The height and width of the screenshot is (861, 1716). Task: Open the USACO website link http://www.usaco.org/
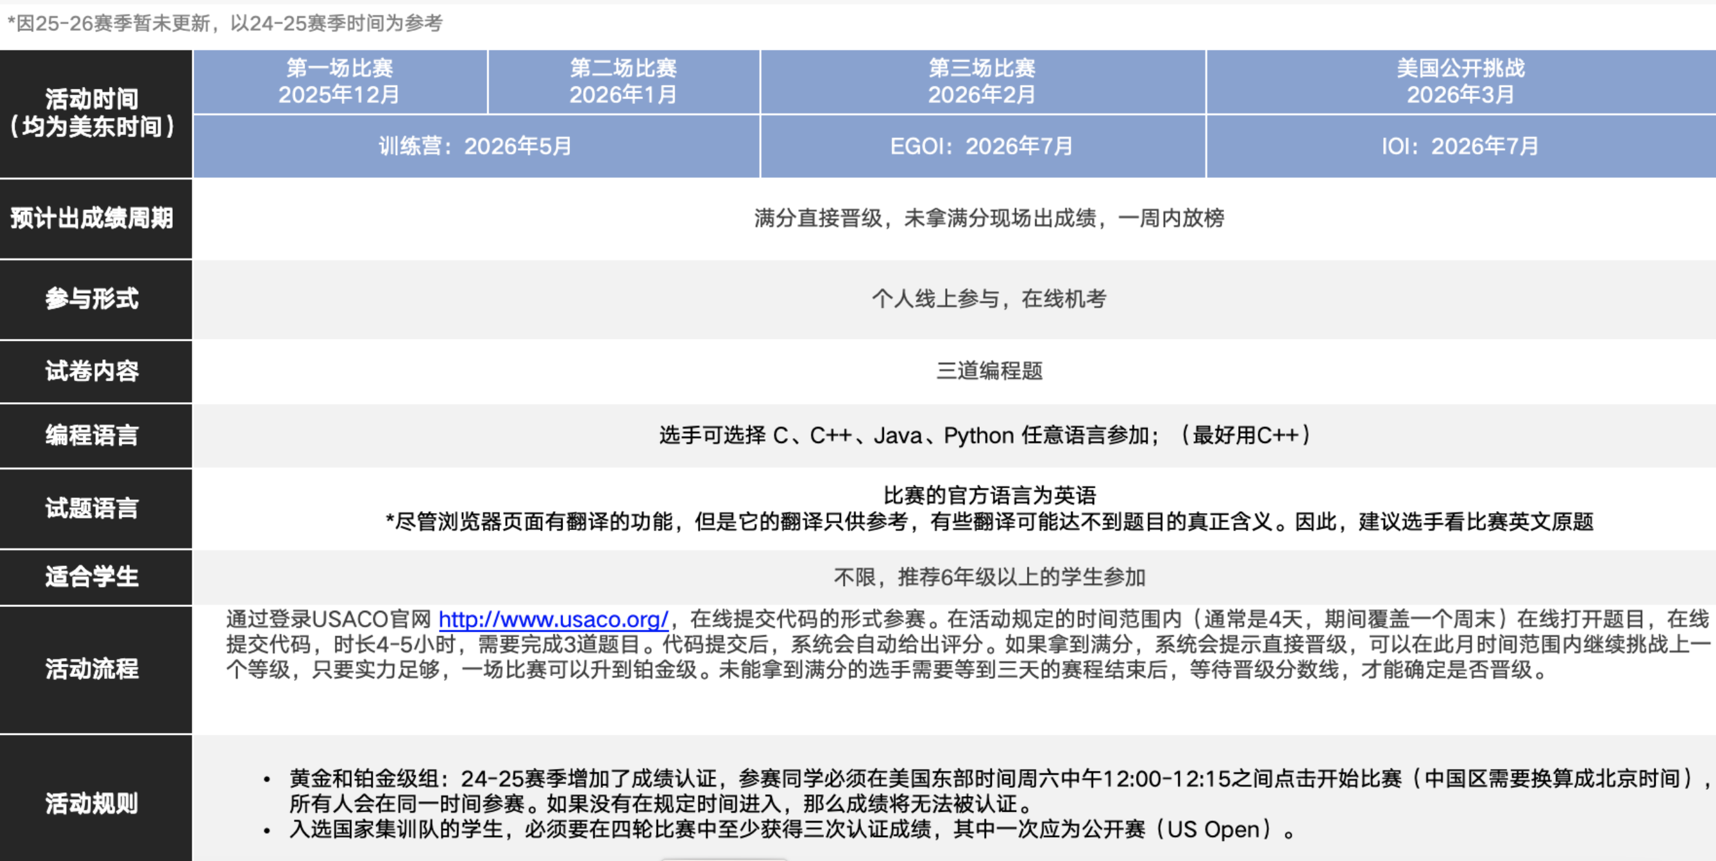[553, 620]
